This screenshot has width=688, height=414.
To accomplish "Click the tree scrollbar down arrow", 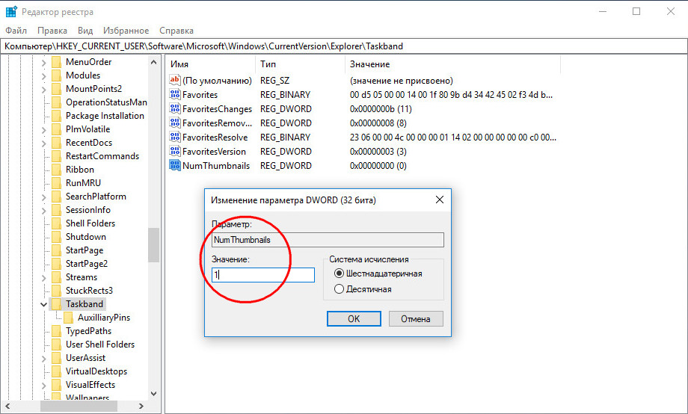I will tap(153, 394).
